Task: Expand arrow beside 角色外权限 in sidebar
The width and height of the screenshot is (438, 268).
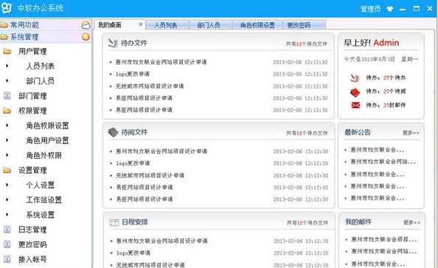Action: pyautogui.click(x=7, y=155)
